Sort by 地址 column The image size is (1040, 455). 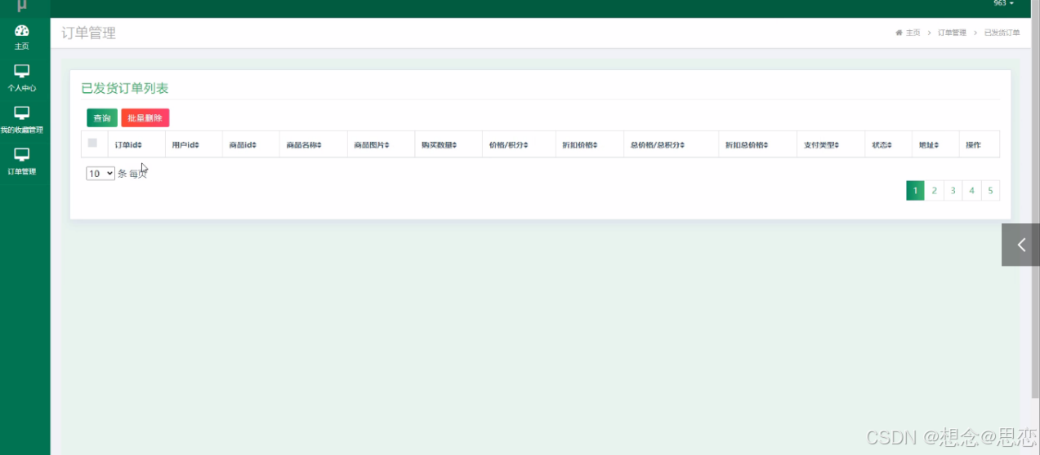pyautogui.click(x=929, y=144)
